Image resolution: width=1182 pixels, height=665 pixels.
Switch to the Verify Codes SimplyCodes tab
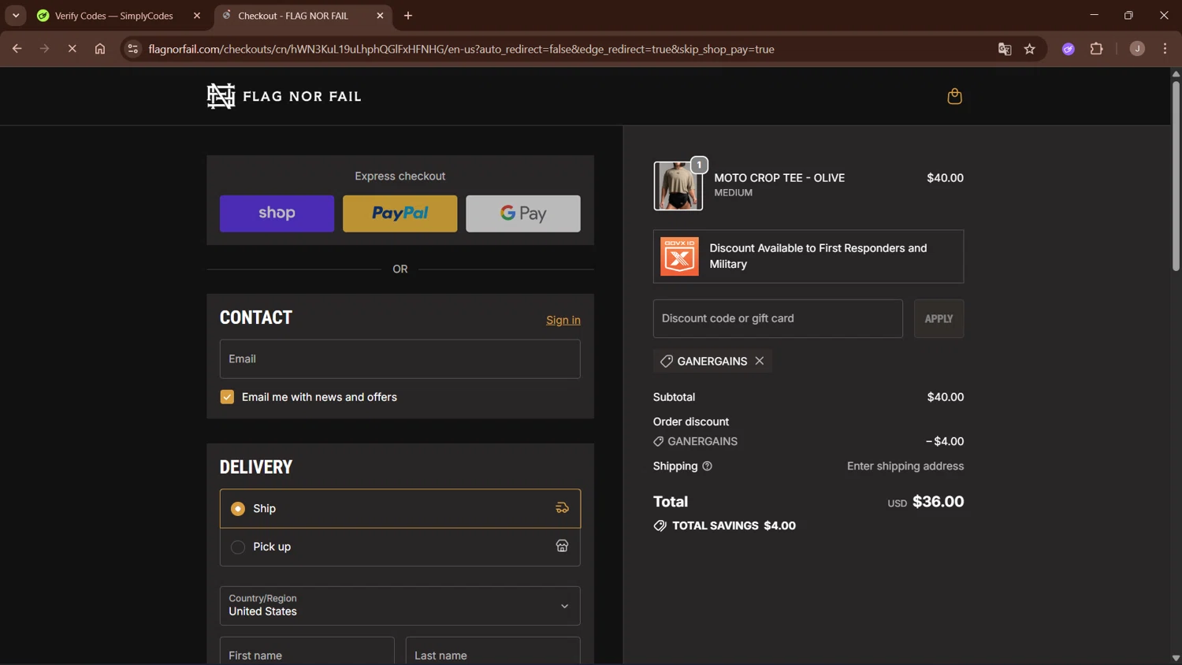[120, 16]
